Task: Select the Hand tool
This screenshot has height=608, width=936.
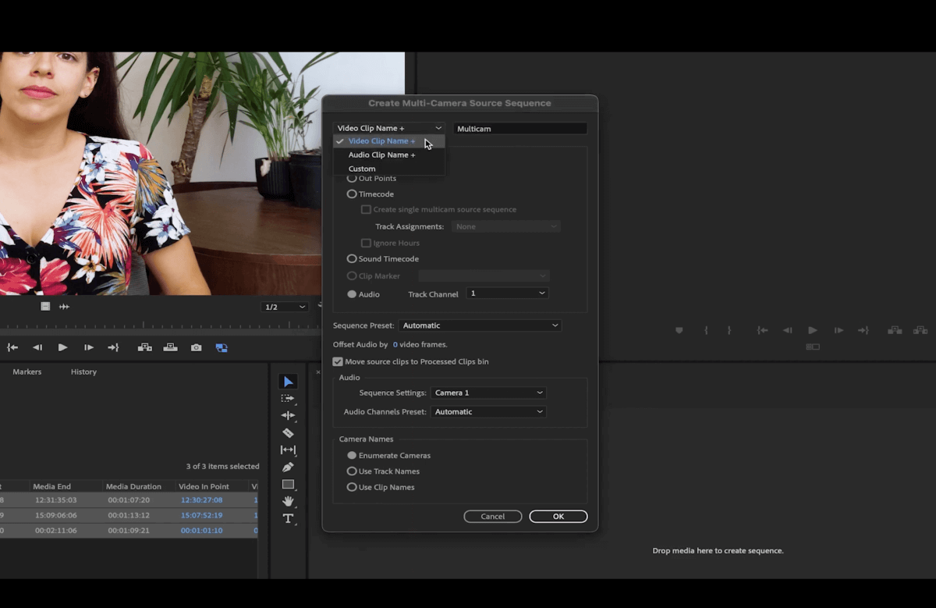Action: tap(288, 501)
